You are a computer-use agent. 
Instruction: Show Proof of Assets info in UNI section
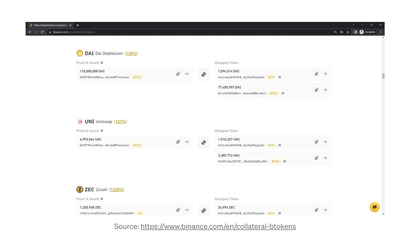pos(102,131)
